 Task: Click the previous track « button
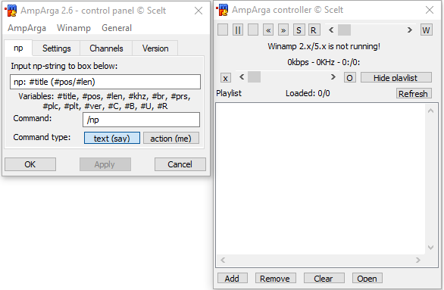[268, 30]
